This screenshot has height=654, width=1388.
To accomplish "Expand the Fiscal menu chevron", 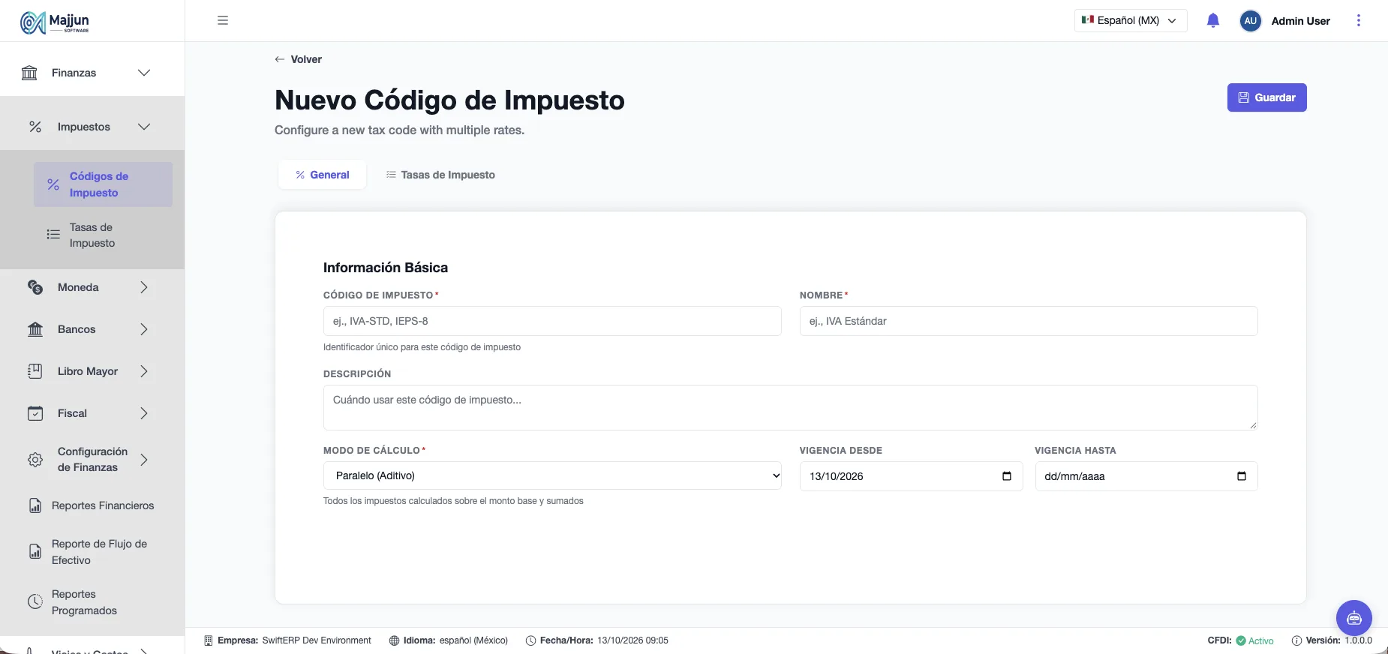I will point(144,413).
